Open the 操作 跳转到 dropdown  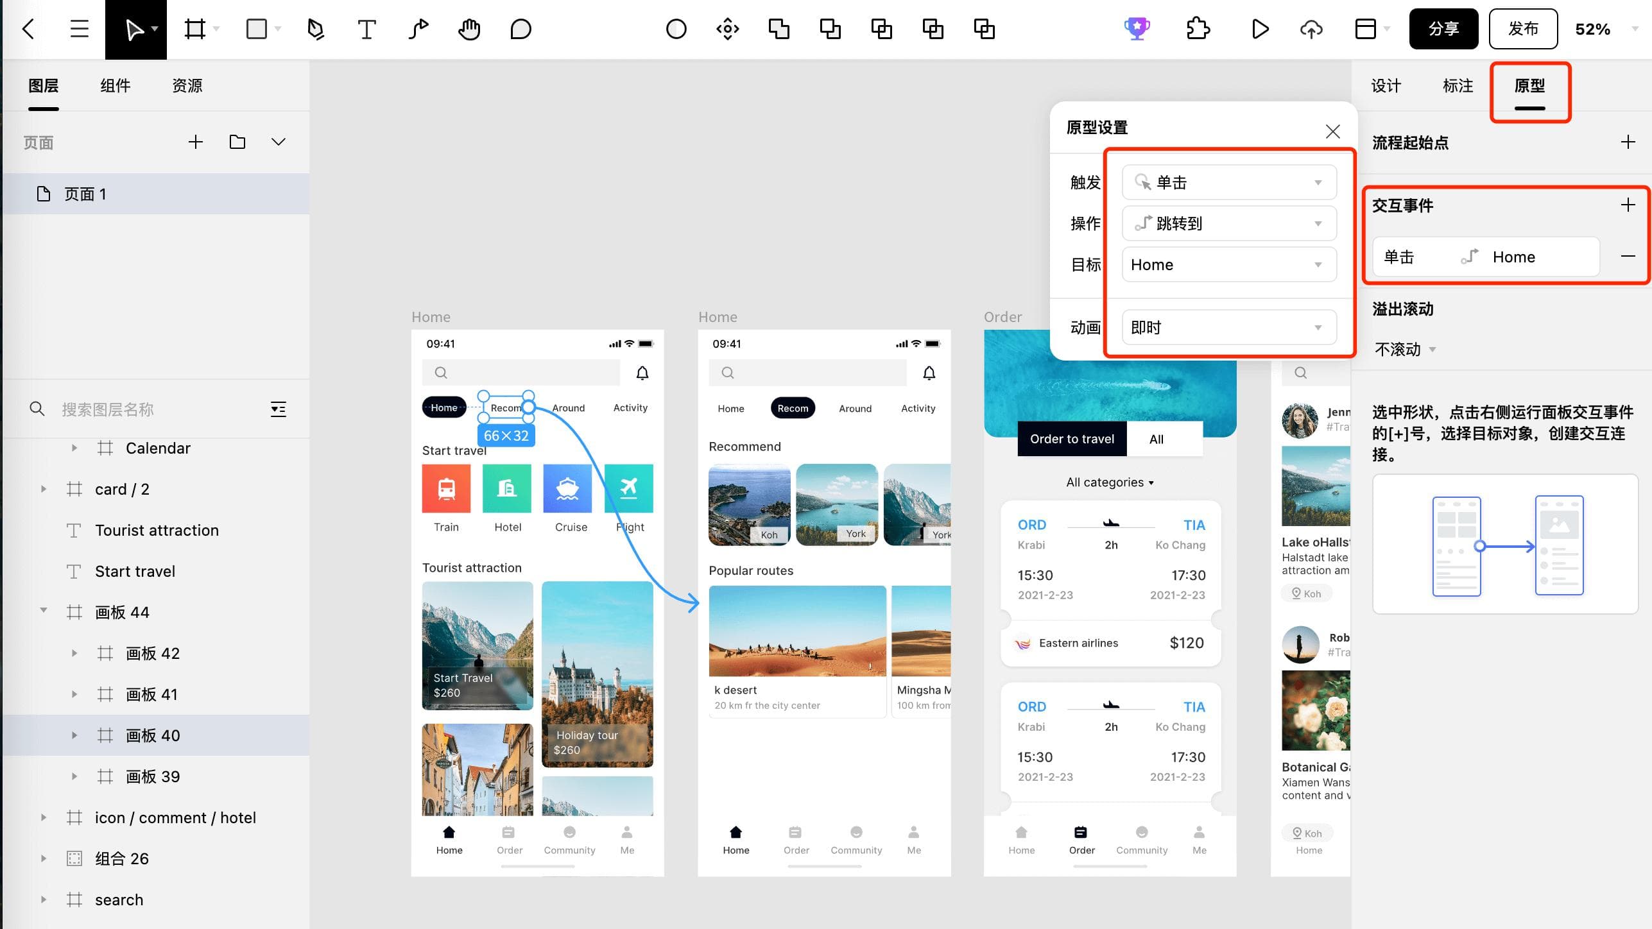[1229, 223]
